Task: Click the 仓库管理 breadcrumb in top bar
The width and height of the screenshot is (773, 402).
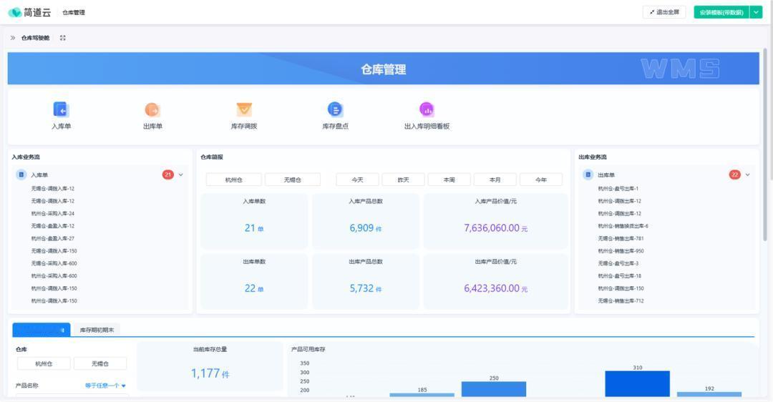Action: (x=74, y=12)
